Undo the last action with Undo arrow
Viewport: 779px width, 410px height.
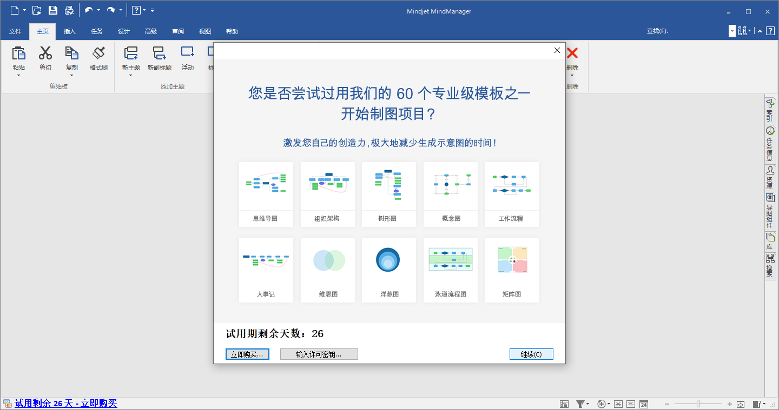point(89,10)
